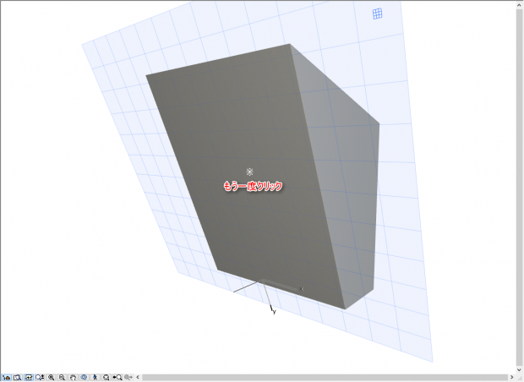
Task: Click the horizontal scrollbar right arrow
Action: click(511, 377)
